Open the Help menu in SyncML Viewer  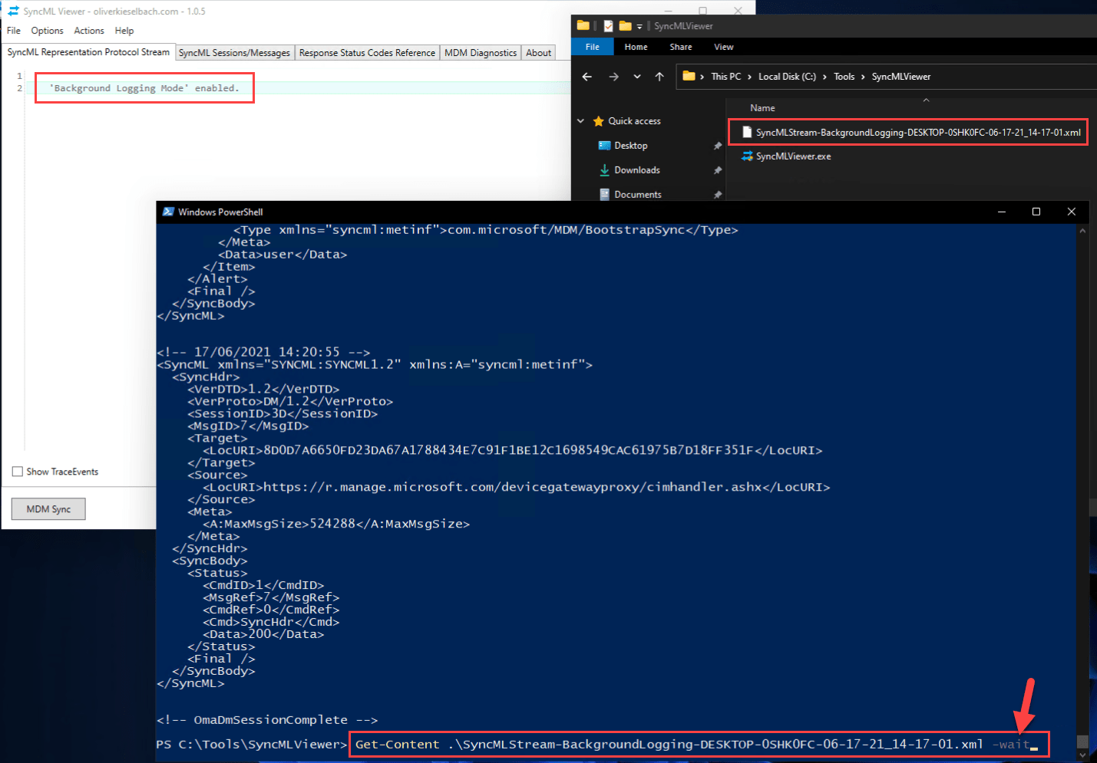(124, 31)
